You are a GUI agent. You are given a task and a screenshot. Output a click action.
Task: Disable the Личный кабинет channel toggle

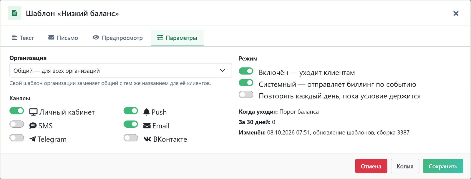tap(17, 111)
